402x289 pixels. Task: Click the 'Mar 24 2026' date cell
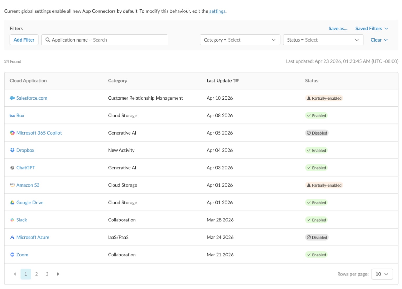(x=220, y=237)
